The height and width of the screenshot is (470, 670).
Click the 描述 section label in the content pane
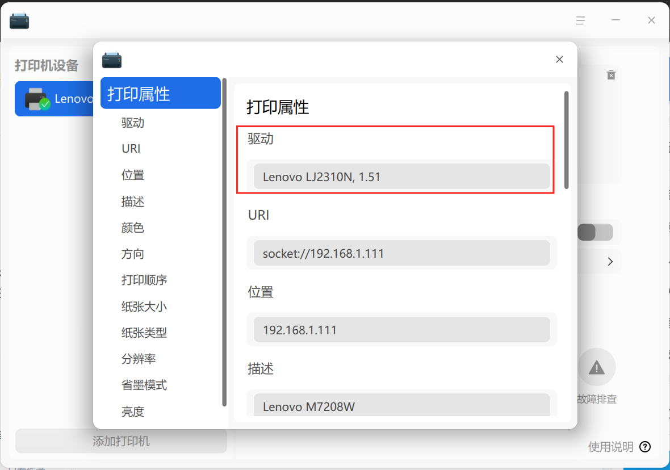coord(261,369)
